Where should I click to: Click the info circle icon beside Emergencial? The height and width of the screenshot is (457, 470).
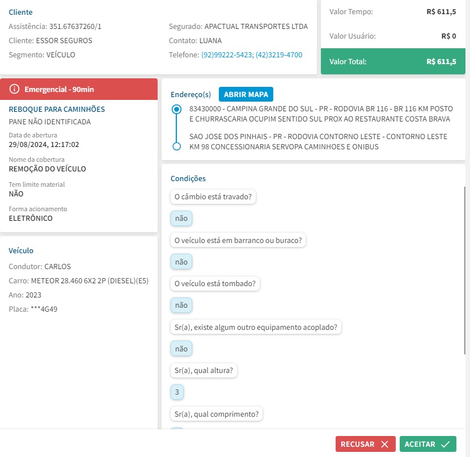15,89
